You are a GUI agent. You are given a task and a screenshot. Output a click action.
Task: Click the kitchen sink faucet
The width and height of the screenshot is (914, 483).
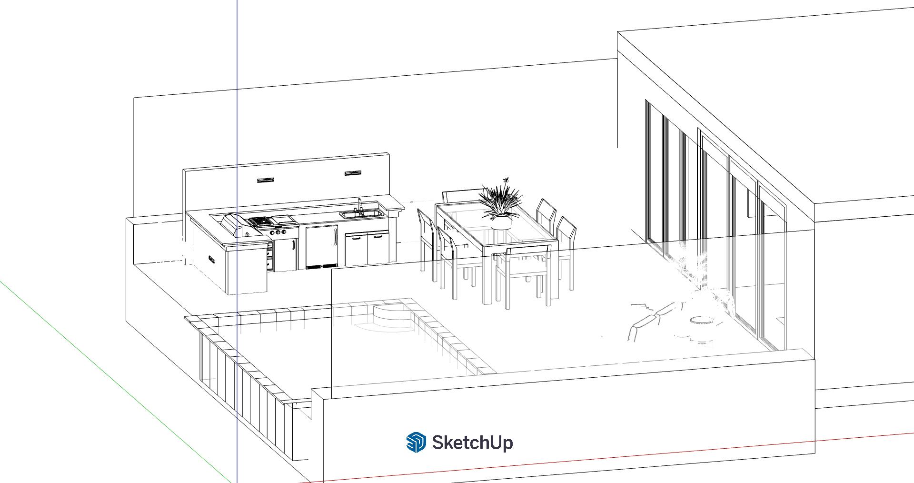tap(360, 205)
